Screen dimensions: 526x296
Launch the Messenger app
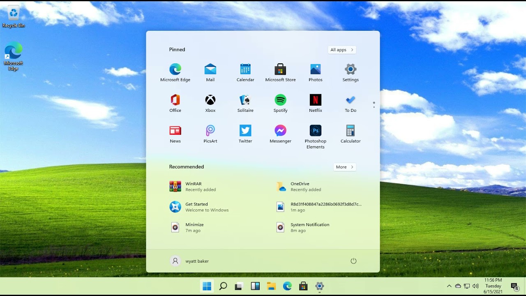(x=280, y=134)
